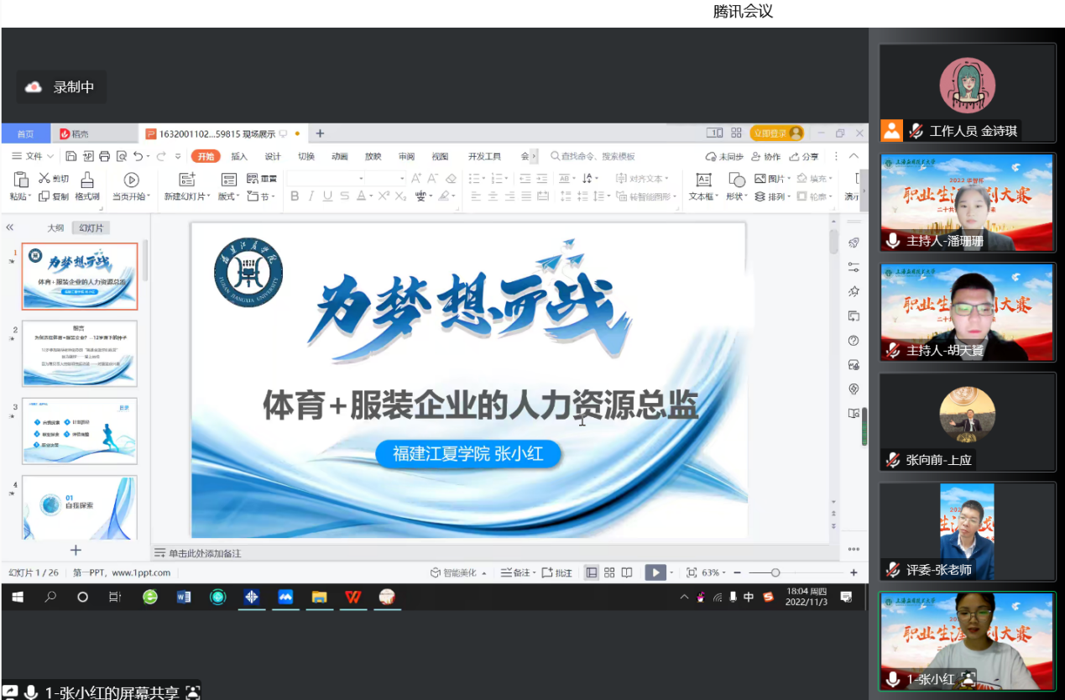Open the 动画 Animation ribbon tab
The width and height of the screenshot is (1065, 700).
pyautogui.click(x=339, y=156)
